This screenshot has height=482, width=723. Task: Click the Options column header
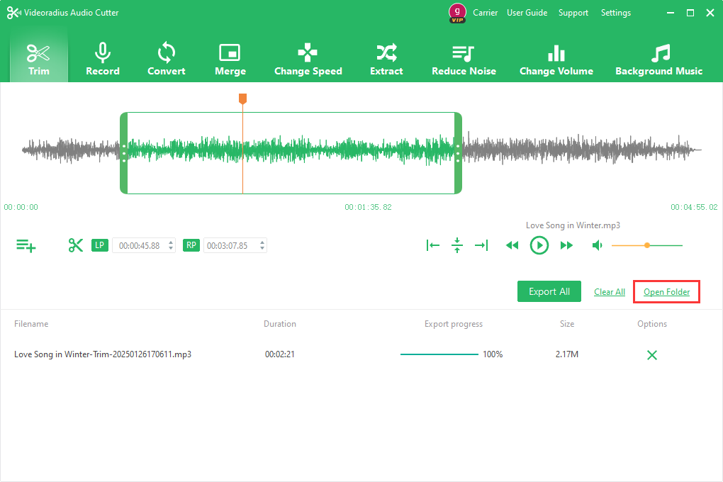click(652, 324)
